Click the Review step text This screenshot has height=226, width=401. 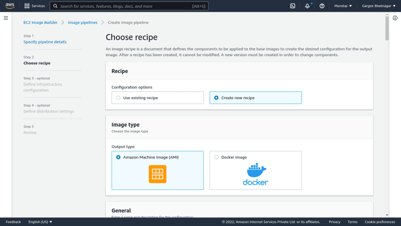point(30,132)
